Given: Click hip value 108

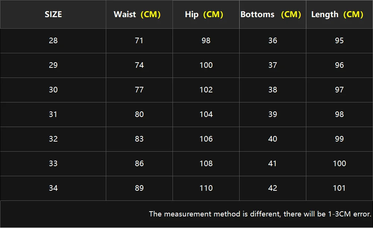Looking at the screenshot, I should 206,164.
